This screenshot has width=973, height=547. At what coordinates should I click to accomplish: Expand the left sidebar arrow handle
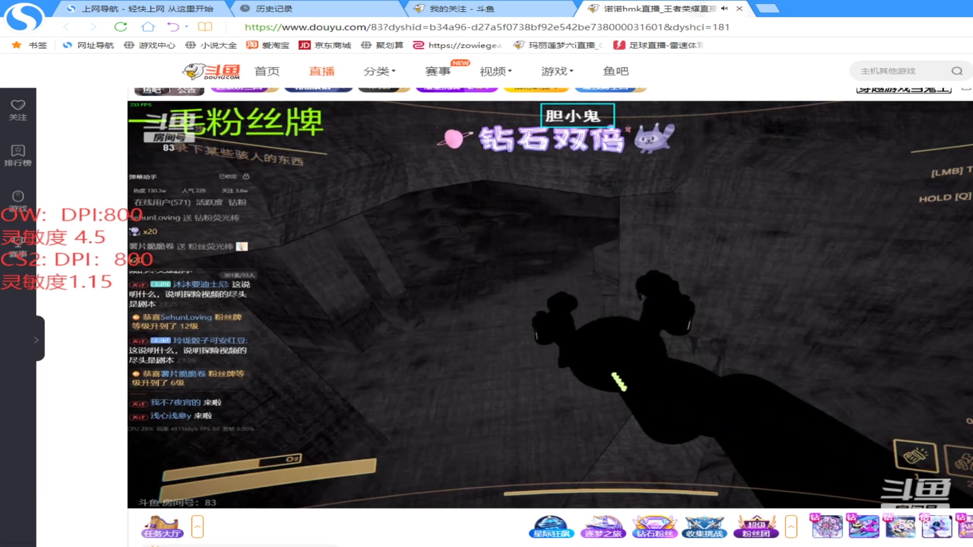36,340
